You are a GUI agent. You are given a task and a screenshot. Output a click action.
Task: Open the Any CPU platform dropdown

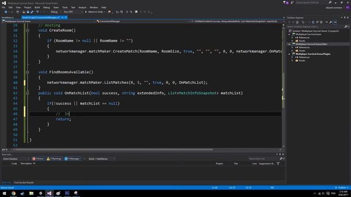tap(73, 12)
